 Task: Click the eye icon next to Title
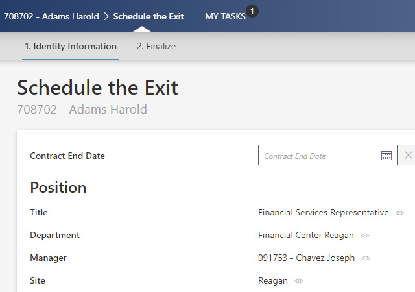click(400, 213)
